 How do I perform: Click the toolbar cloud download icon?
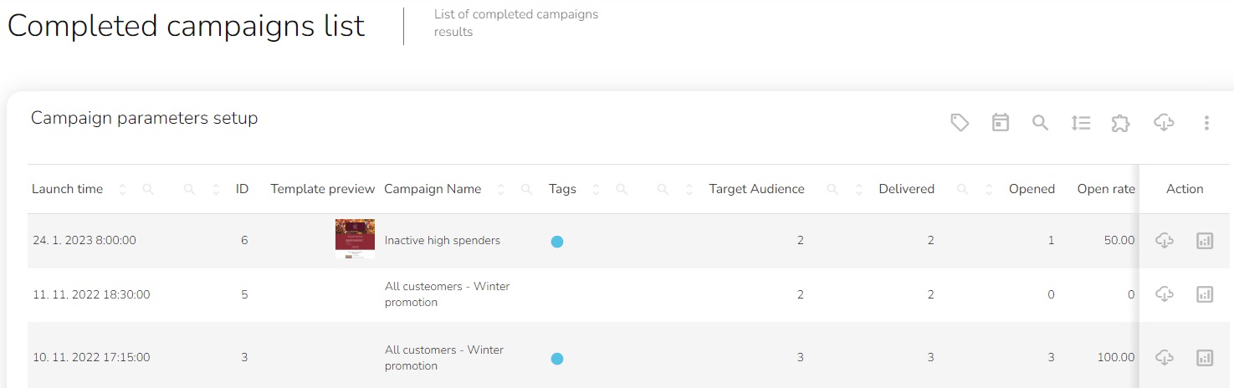pyautogui.click(x=1163, y=123)
